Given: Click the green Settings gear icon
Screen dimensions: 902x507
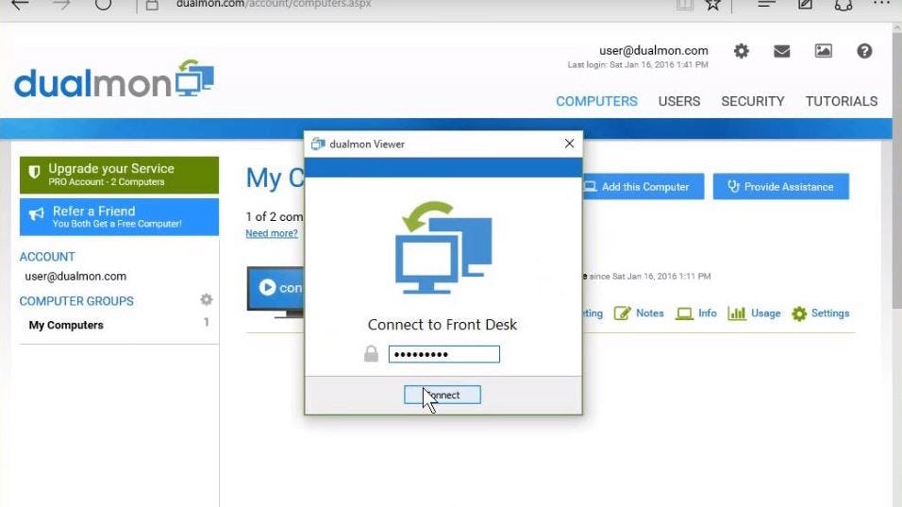Looking at the screenshot, I should (x=799, y=313).
